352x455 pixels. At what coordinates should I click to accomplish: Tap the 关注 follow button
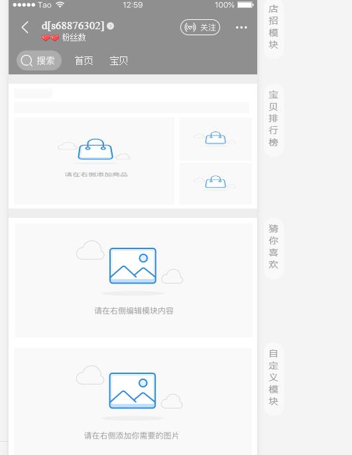click(x=200, y=28)
